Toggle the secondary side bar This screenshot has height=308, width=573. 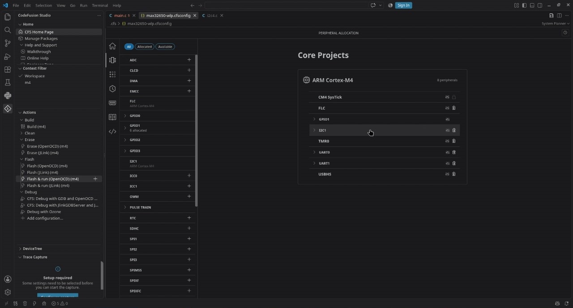(540, 5)
